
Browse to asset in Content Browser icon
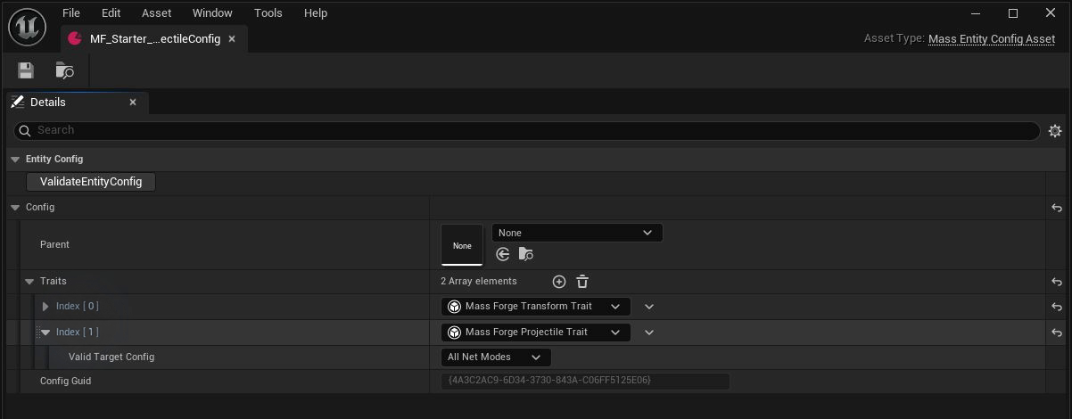(x=64, y=70)
